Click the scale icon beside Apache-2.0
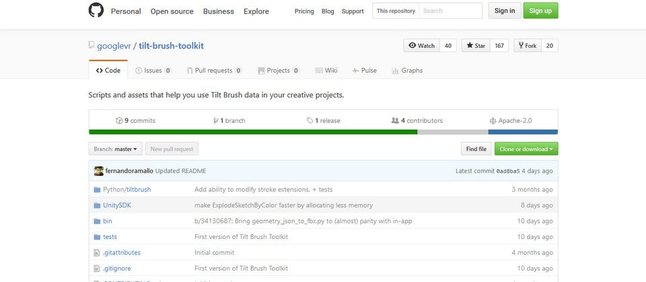Screen dimensions: 646x282 tap(493, 120)
